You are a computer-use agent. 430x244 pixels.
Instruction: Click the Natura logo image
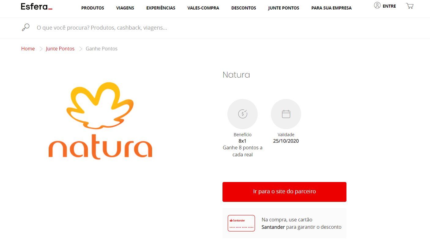click(x=100, y=121)
